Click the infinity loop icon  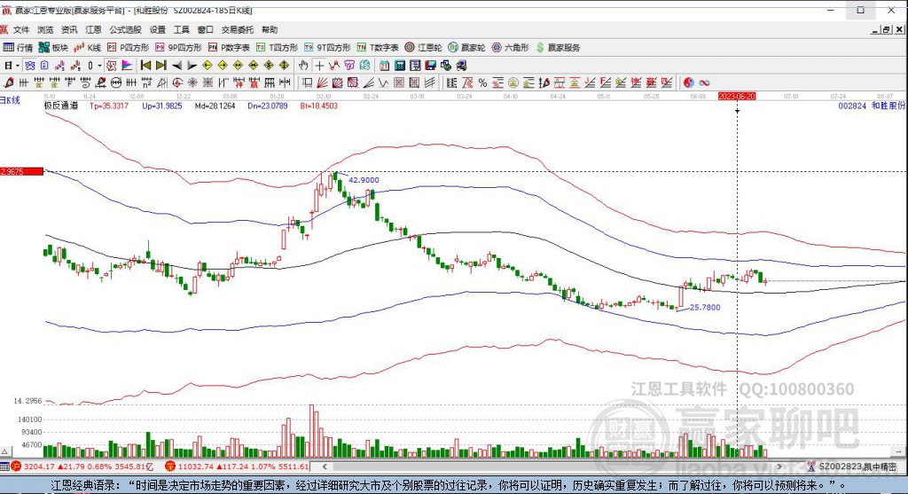pyautogui.click(x=704, y=82)
